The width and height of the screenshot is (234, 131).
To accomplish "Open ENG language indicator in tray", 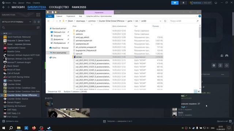I will click(x=213, y=128).
